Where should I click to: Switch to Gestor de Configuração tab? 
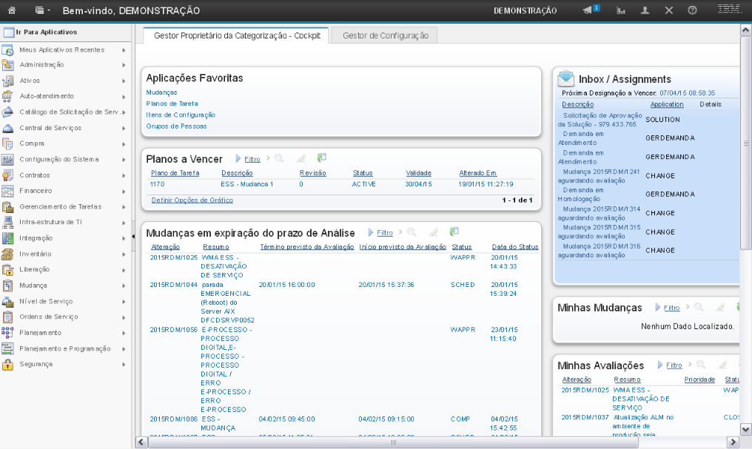pos(385,36)
